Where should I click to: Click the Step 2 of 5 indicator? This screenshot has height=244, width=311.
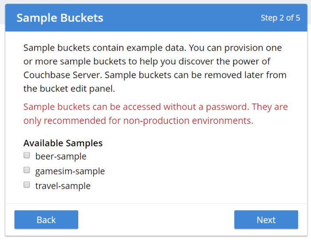(280, 18)
